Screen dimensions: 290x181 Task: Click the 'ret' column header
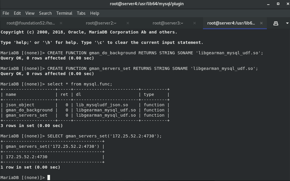click(64, 94)
